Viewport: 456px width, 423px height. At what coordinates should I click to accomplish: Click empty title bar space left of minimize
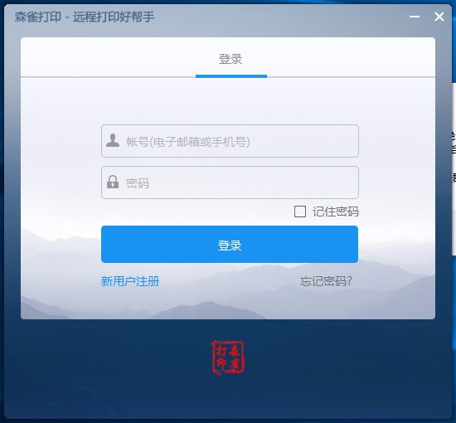point(276,17)
